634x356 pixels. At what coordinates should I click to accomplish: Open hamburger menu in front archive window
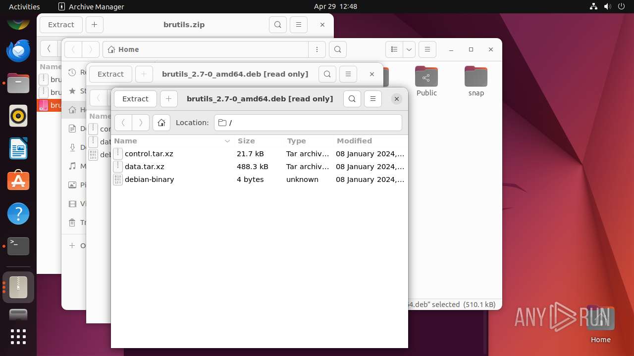(373, 99)
